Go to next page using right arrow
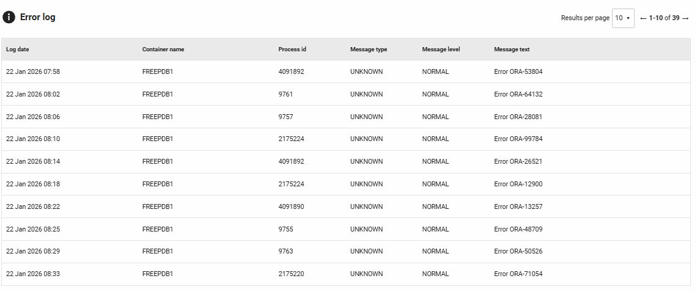The height and width of the screenshot is (292, 697). point(685,18)
